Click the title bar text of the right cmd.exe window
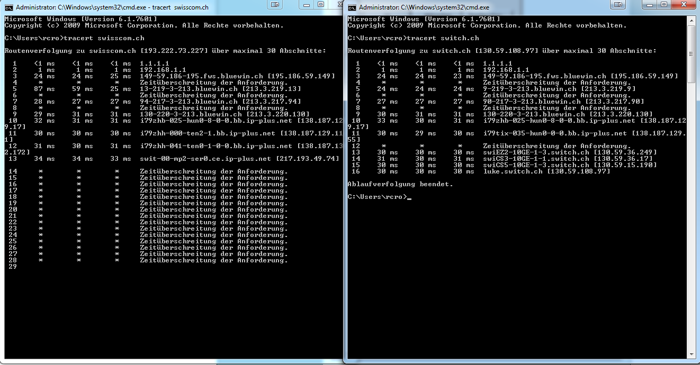 click(424, 7)
